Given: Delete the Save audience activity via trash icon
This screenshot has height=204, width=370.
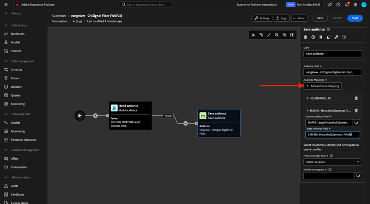Looking at the screenshot, I should (305, 37).
